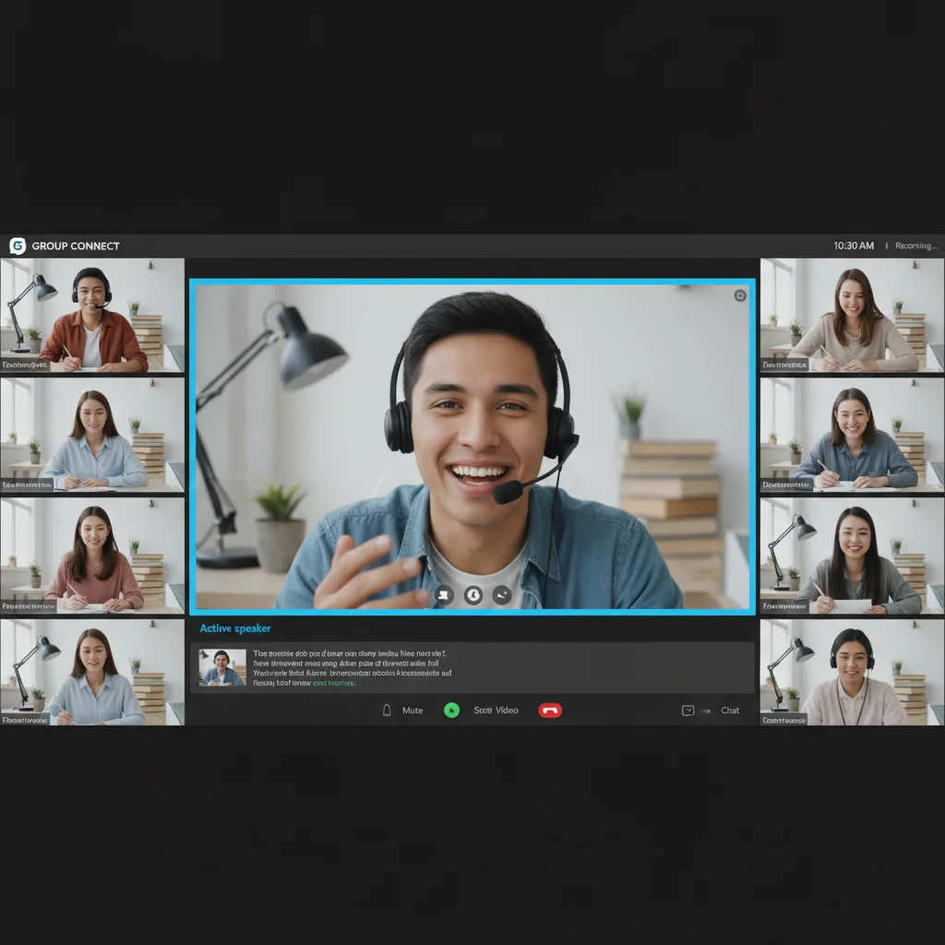945x945 pixels.
Task: Click the 10:30 AM clock text
Action: coord(854,245)
